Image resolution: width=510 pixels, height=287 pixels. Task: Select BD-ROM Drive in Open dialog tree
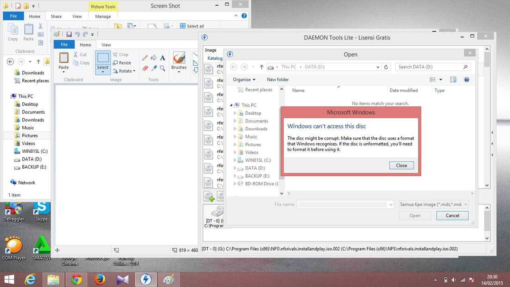(x=258, y=184)
